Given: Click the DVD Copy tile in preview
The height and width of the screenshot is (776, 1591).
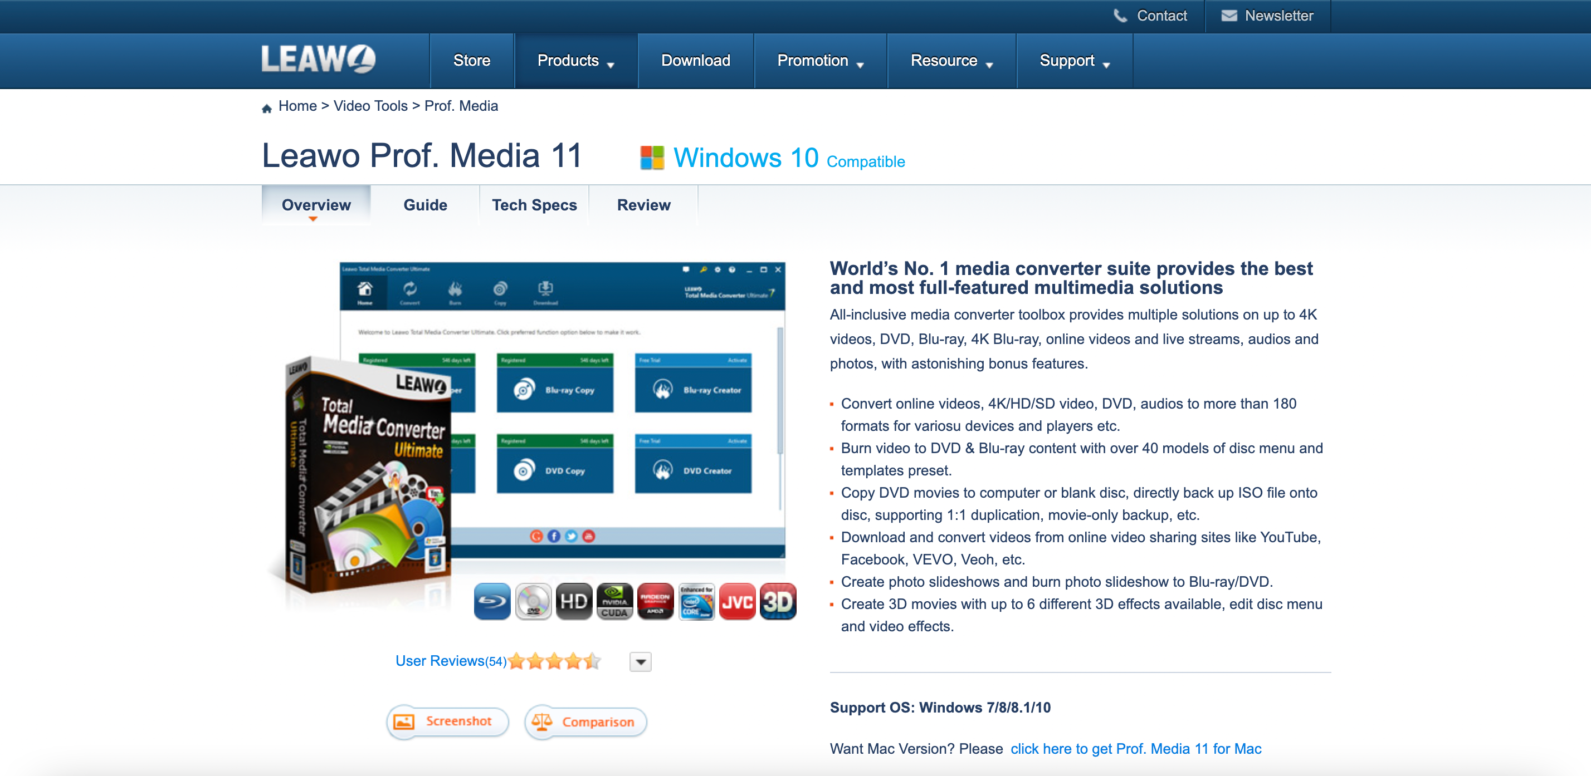Looking at the screenshot, I should (555, 463).
